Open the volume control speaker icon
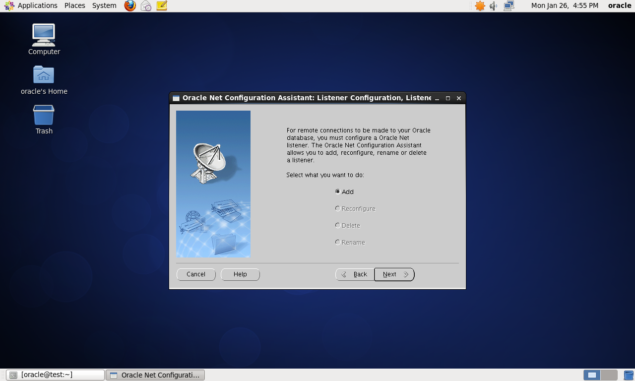 [x=494, y=6]
